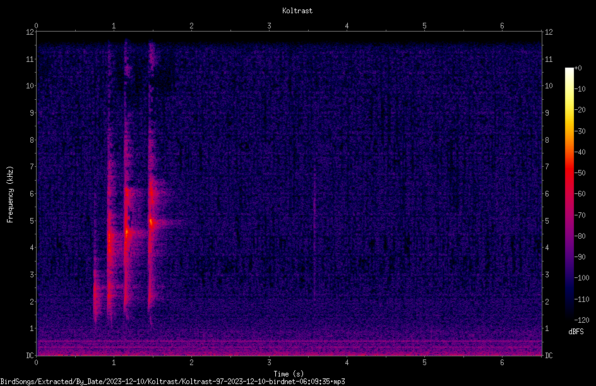Click the low-frequency hum band below 1 kHz

(x=289, y=346)
